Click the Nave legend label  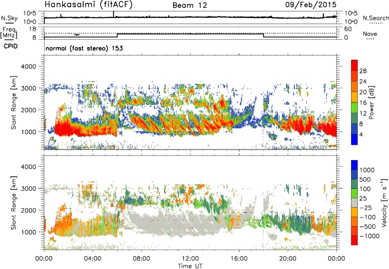pos(370,34)
